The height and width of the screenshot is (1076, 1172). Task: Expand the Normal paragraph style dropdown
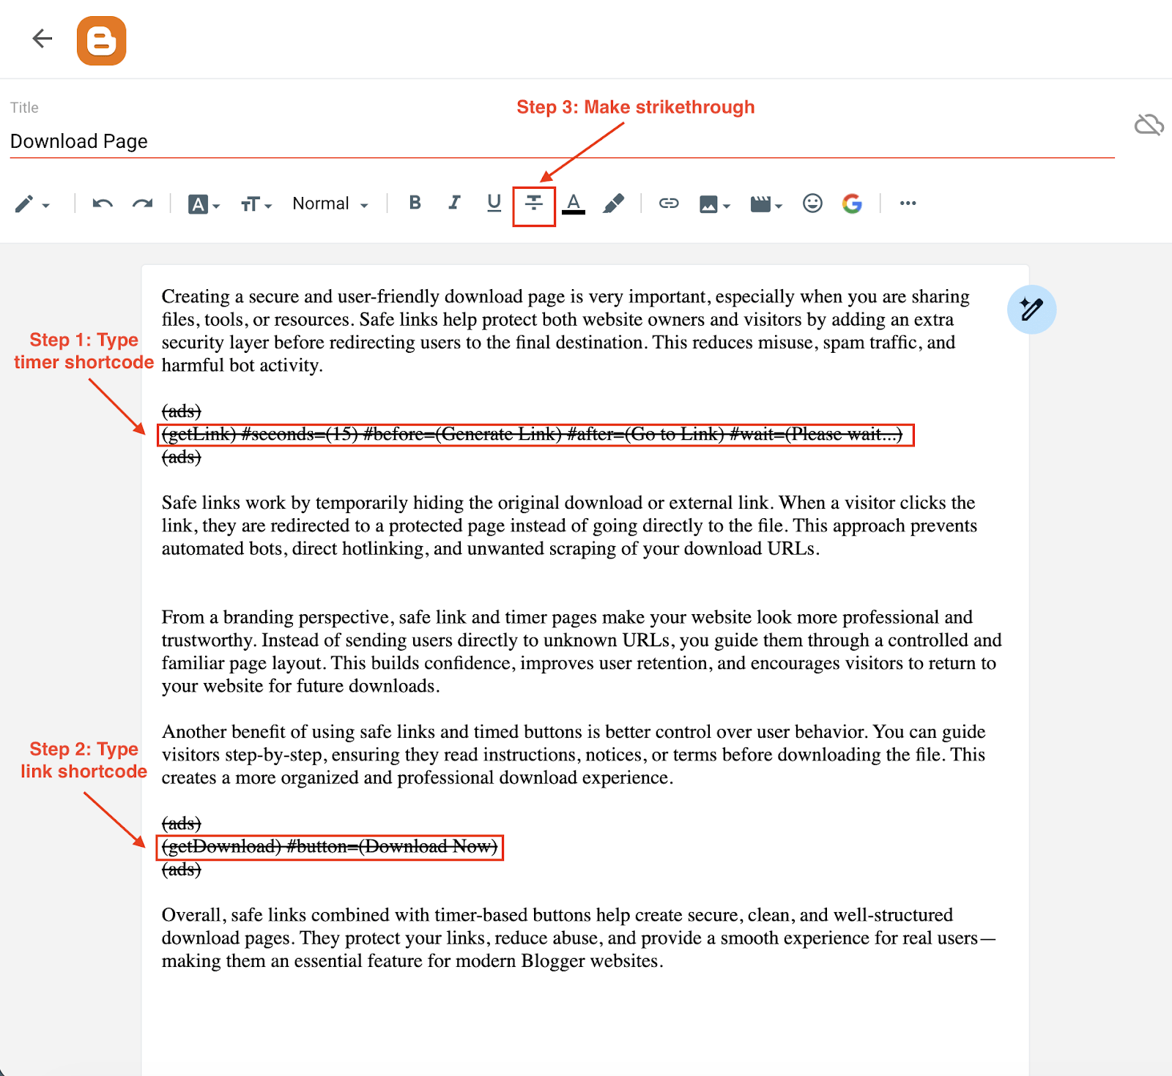(330, 203)
